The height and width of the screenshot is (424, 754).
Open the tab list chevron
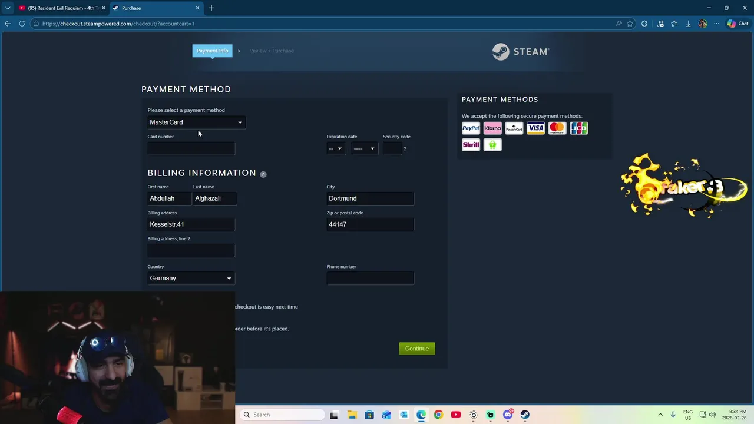pyautogui.click(x=8, y=8)
